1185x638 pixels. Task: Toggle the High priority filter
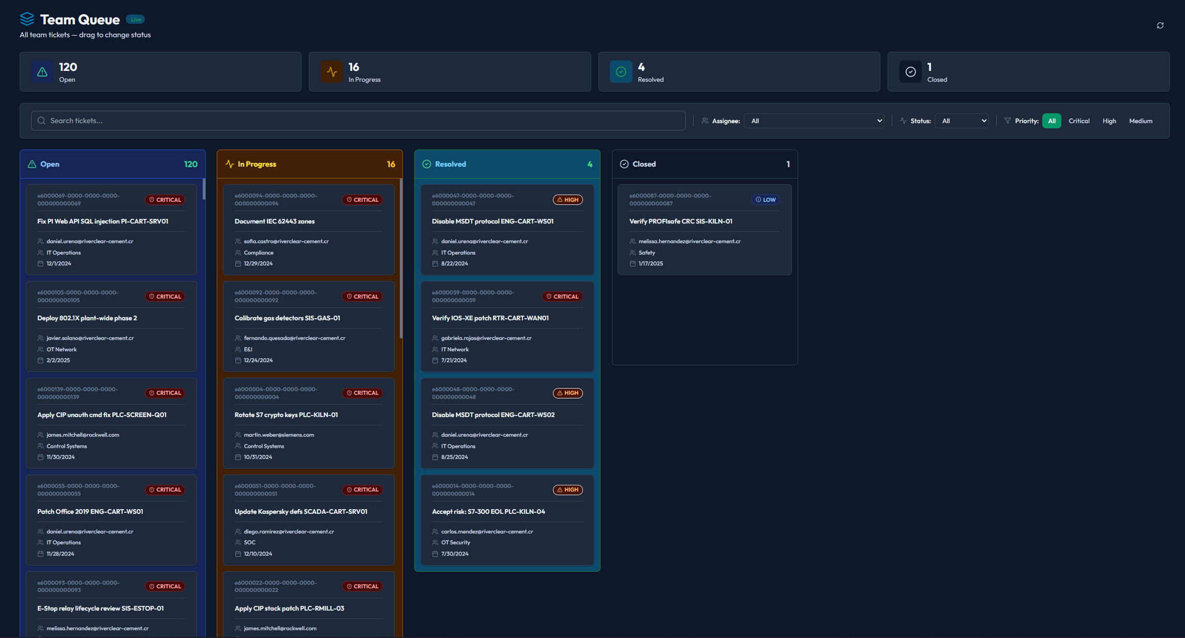point(1109,121)
